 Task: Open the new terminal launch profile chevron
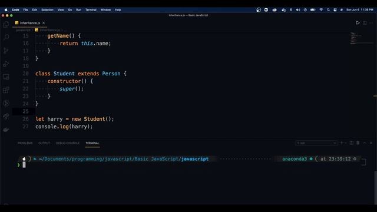[x=346, y=143]
